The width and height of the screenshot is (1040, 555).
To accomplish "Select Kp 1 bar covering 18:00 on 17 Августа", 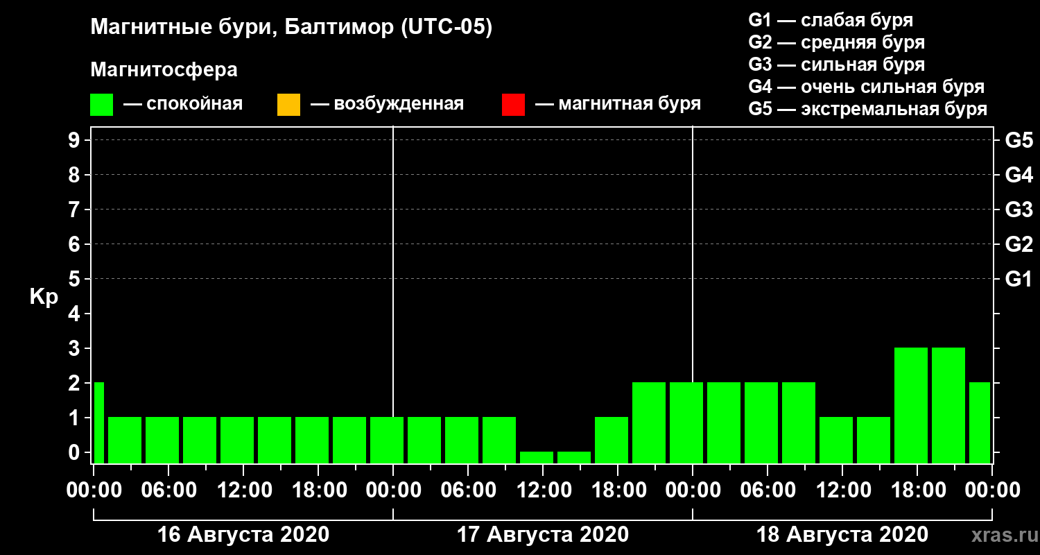I will (612, 440).
